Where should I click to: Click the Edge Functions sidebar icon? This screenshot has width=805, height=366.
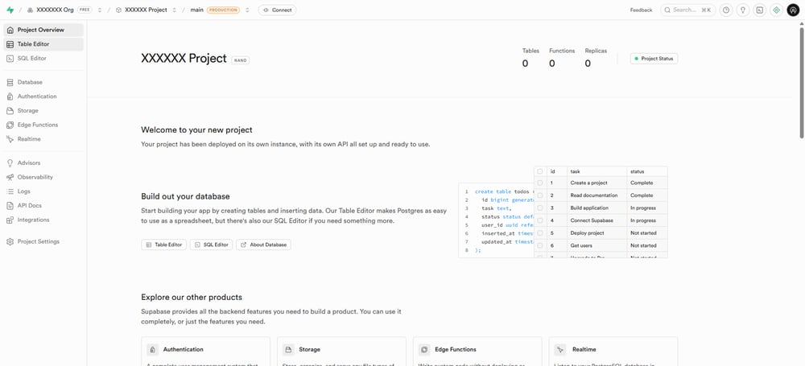tap(10, 125)
